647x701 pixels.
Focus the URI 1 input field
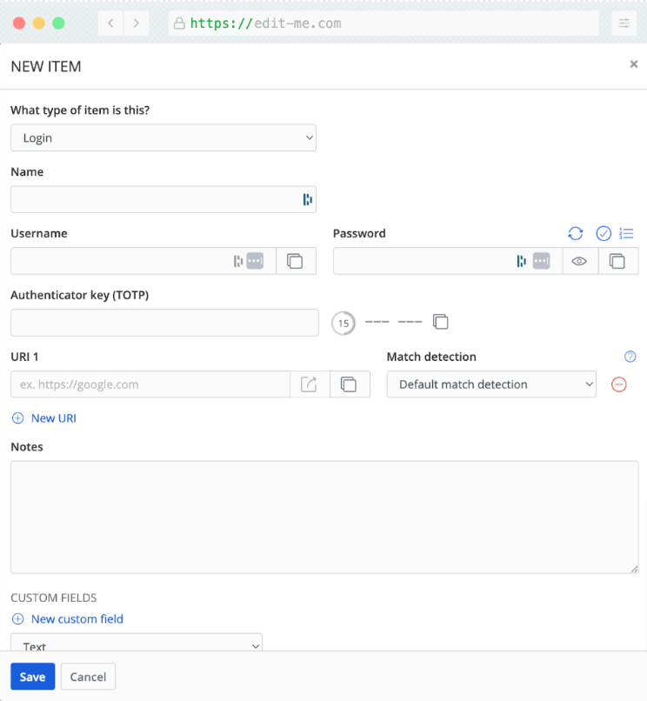(150, 384)
